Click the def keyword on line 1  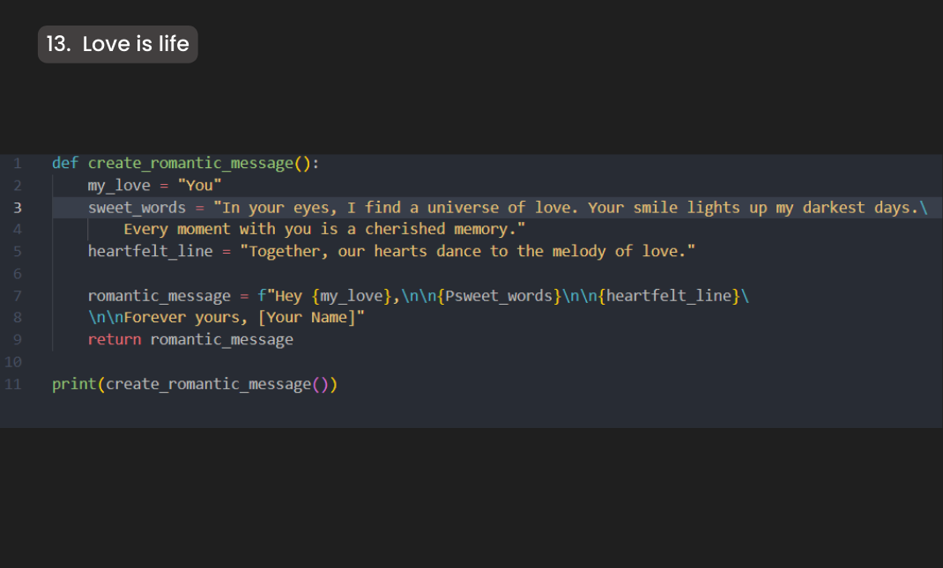pos(64,163)
